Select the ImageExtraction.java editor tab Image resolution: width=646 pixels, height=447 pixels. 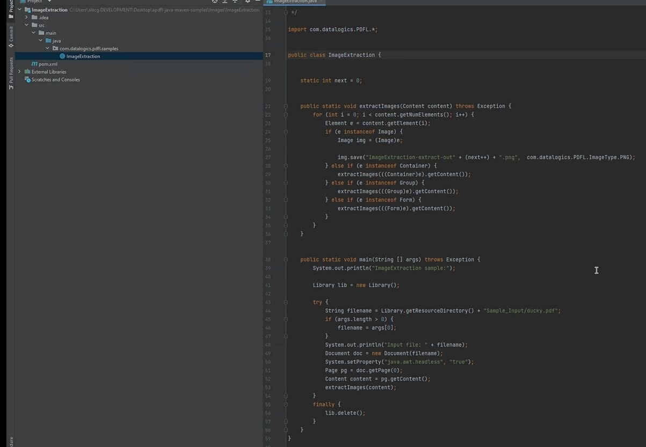(x=295, y=2)
